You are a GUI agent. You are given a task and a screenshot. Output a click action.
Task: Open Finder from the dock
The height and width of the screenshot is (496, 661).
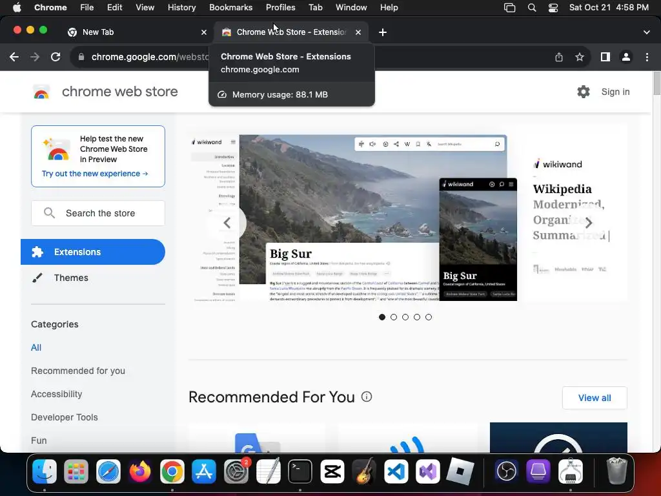point(45,471)
